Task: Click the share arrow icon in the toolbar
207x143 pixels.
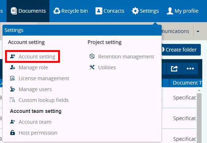Action: [x=174, y=69]
